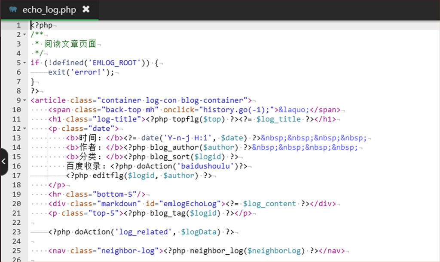
Task: Click 时间 label on line 13
Action: [x=88, y=138]
